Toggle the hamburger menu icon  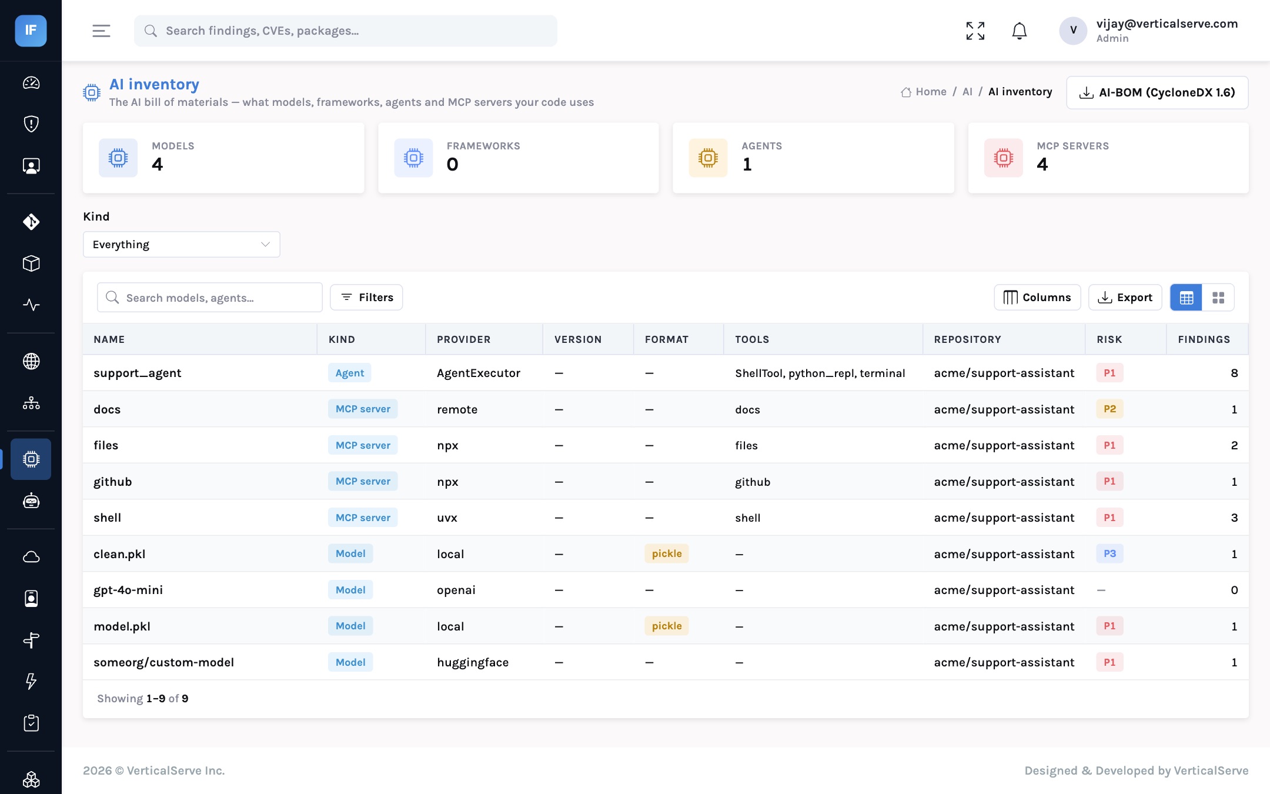point(101,31)
